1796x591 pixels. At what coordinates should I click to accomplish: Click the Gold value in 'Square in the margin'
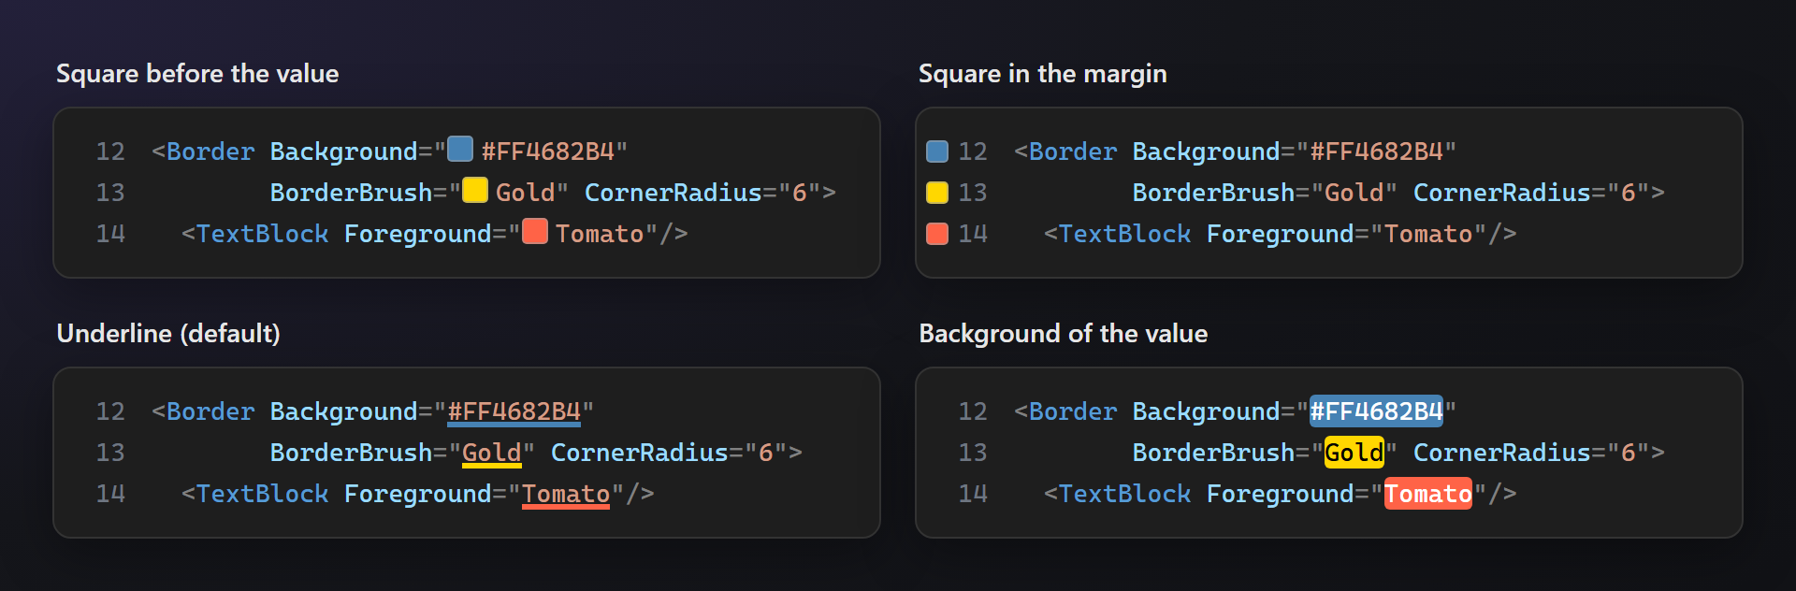tap(1354, 193)
